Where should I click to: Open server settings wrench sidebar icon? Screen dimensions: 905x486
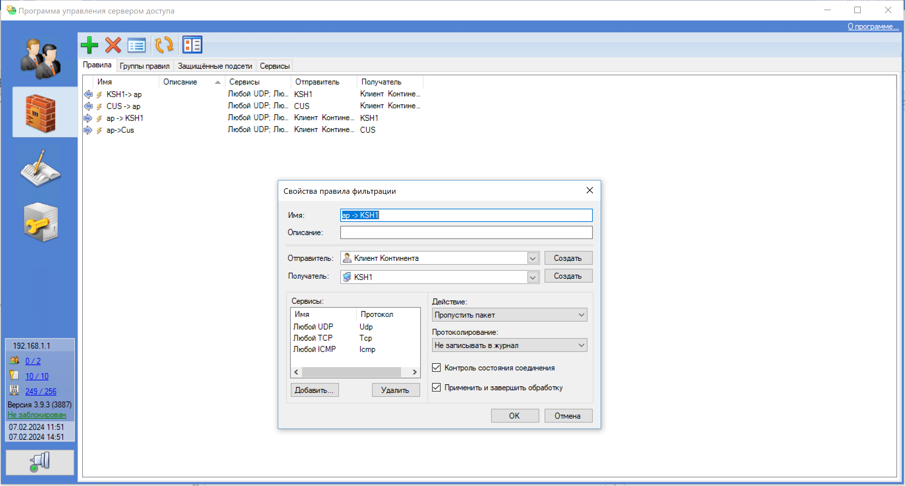[x=41, y=222]
